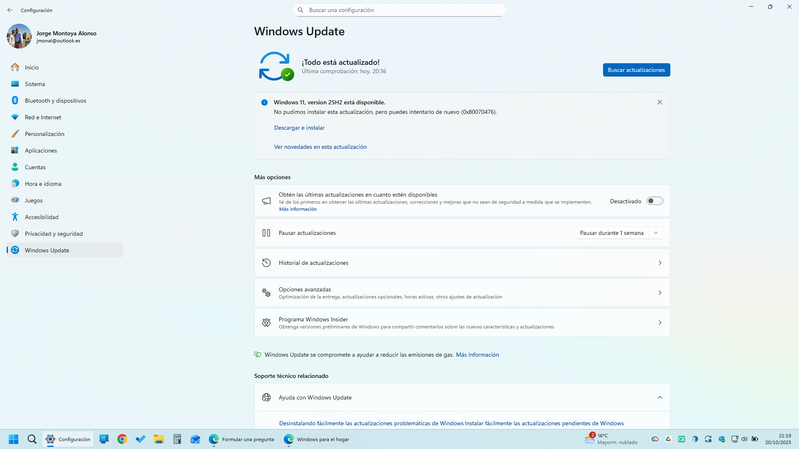Click the search settings field
Viewport: 799px width, 449px height.
click(399, 10)
